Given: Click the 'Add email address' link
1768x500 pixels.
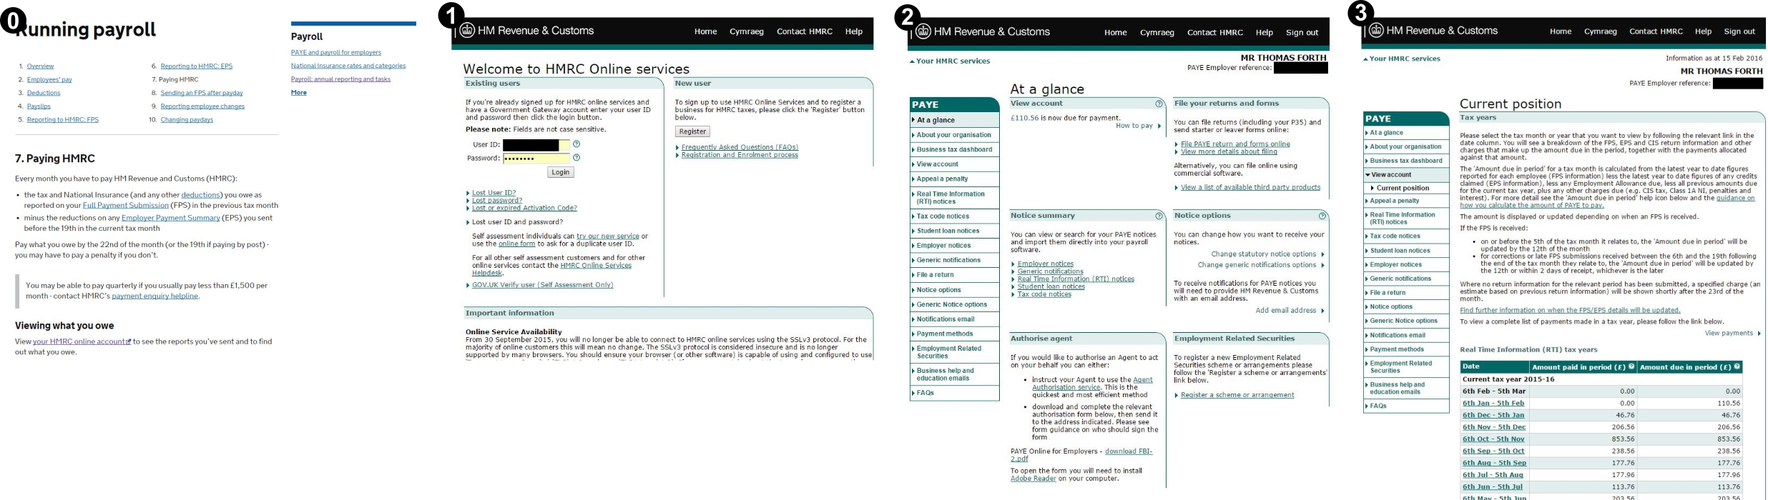Looking at the screenshot, I should pyautogui.click(x=1286, y=311).
